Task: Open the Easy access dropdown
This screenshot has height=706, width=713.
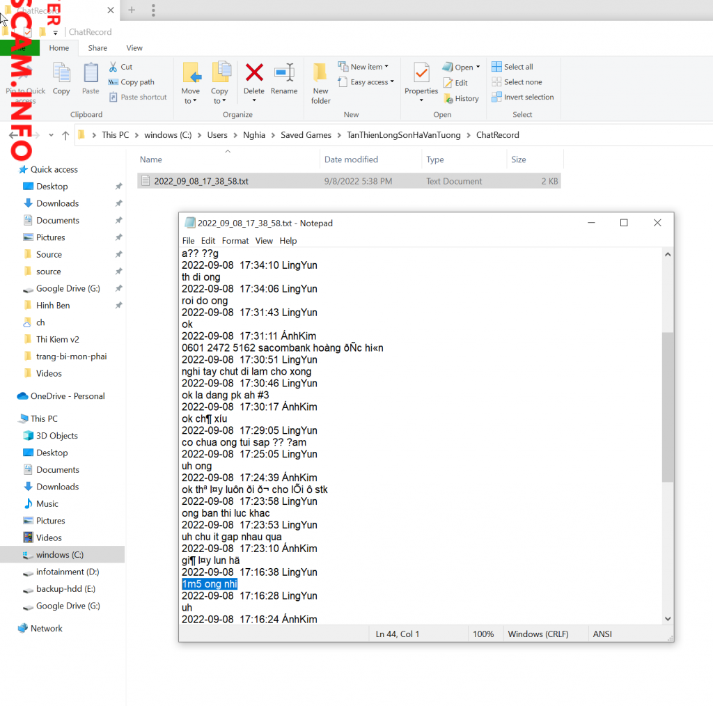Action: pyautogui.click(x=367, y=82)
